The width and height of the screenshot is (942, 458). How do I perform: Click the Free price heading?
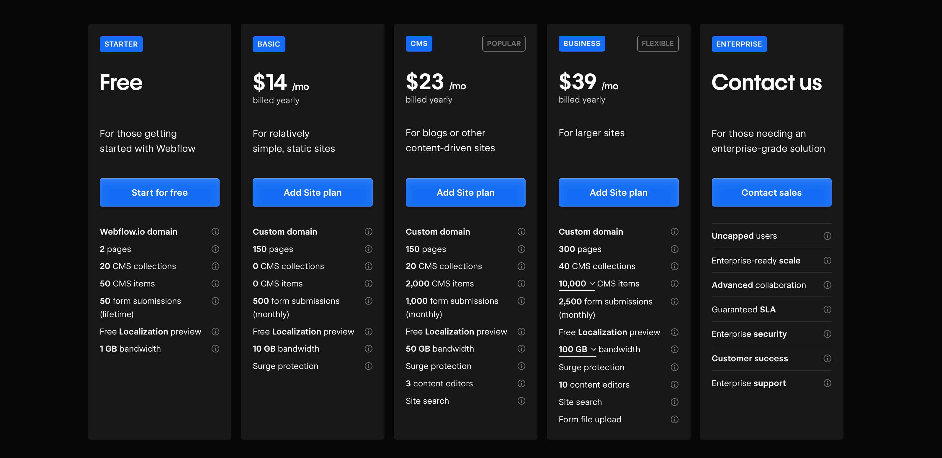pyautogui.click(x=121, y=83)
